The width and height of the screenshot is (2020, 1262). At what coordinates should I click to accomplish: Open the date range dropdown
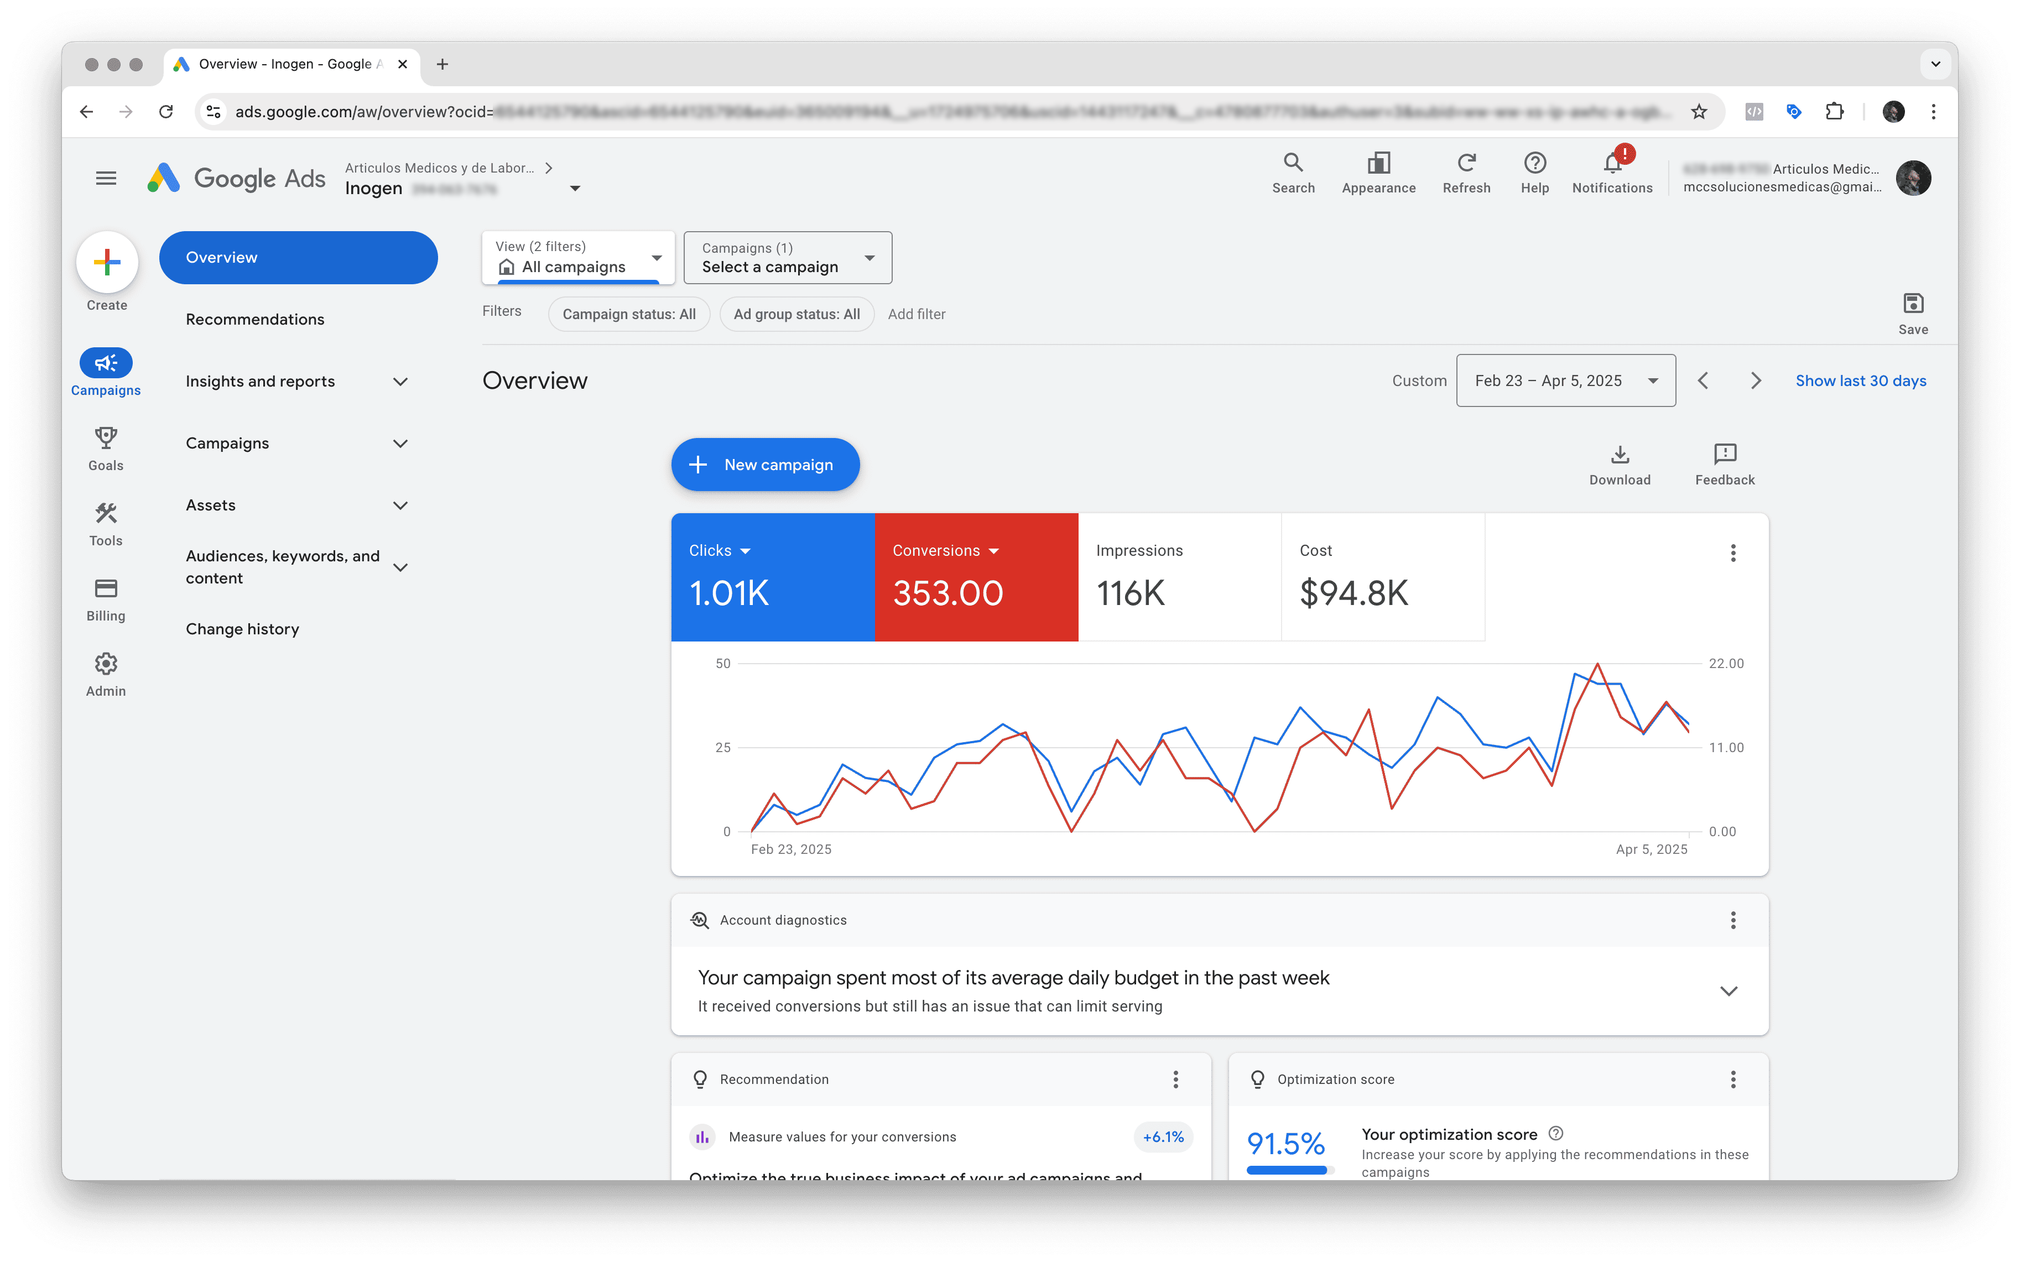pyautogui.click(x=1565, y=380)
